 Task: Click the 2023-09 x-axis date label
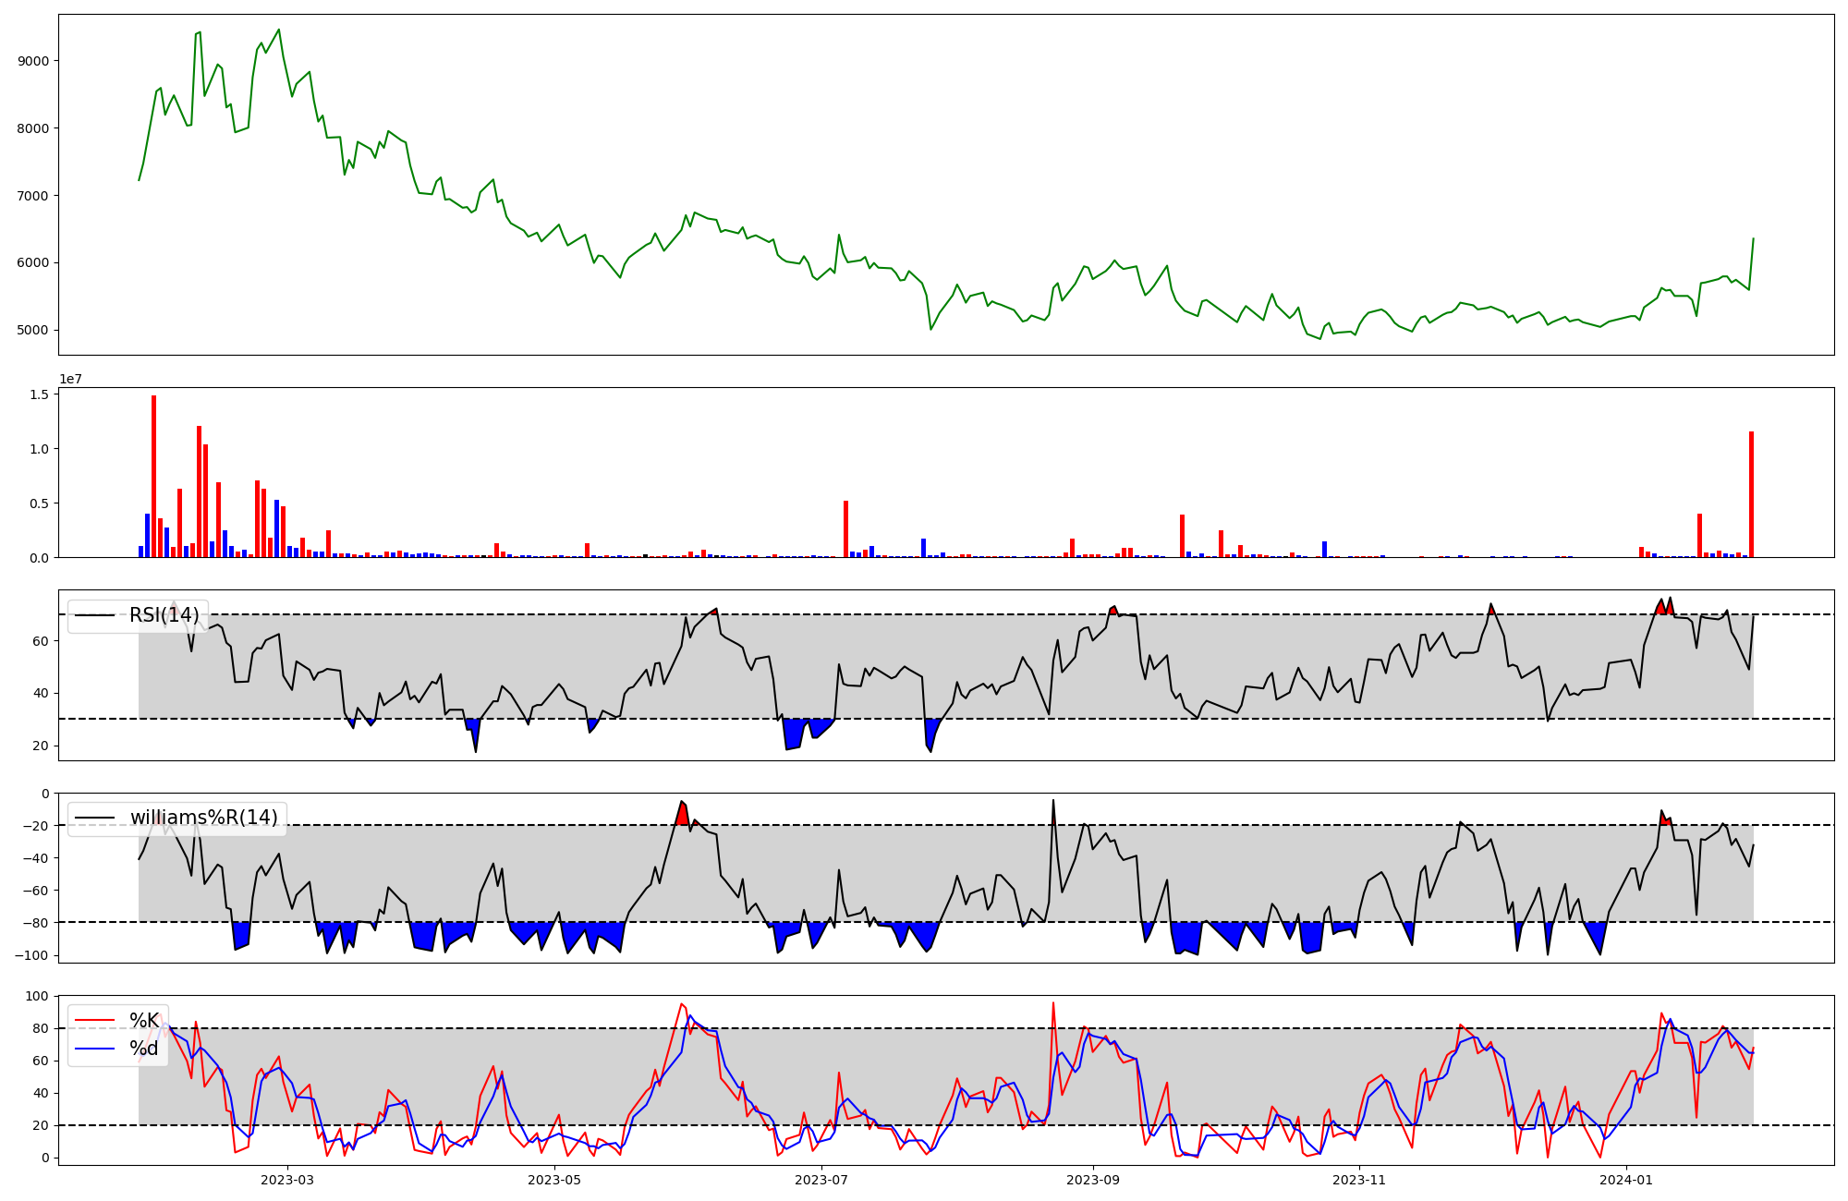(1093, 1180)
